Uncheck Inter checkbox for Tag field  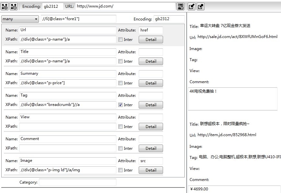tap(121, 105)
